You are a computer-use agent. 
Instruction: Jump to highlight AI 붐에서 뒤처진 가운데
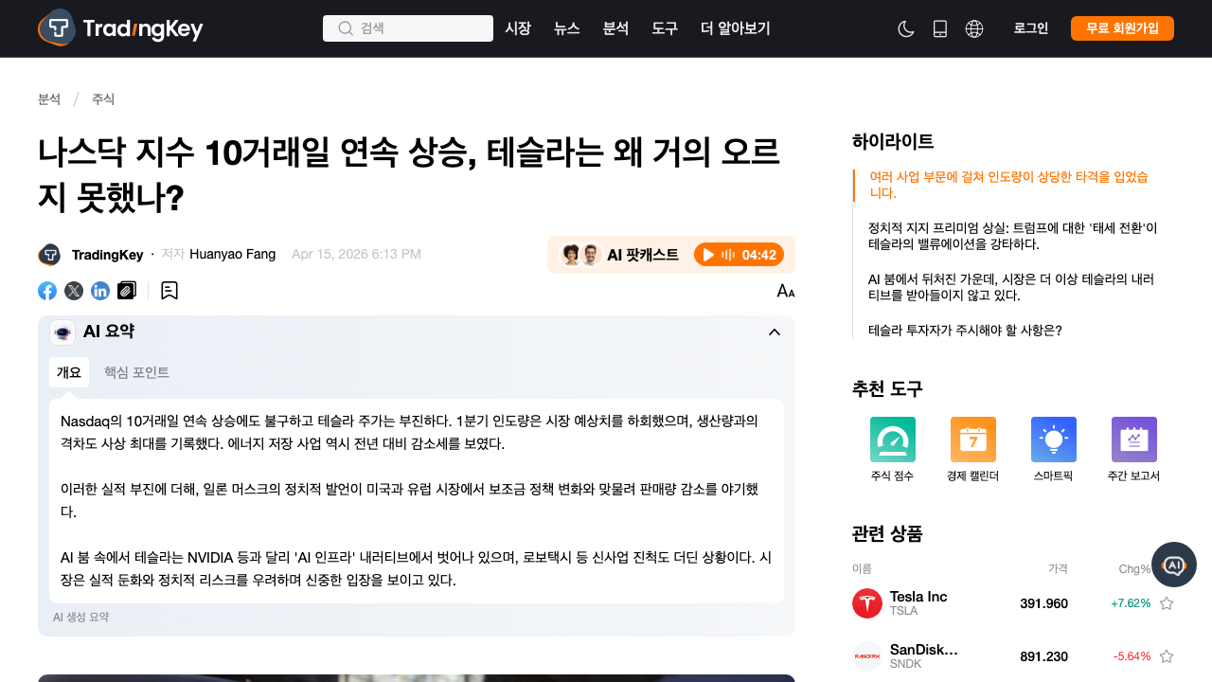tap(1011, 287)
